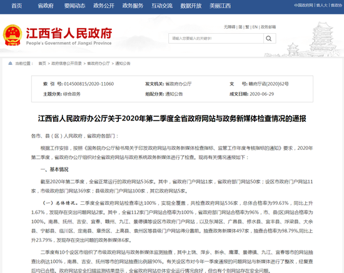The image size is (344, 273).
Task: Click the 省政府办公厅 breadcrumb
Action: [x=98, y=64]
